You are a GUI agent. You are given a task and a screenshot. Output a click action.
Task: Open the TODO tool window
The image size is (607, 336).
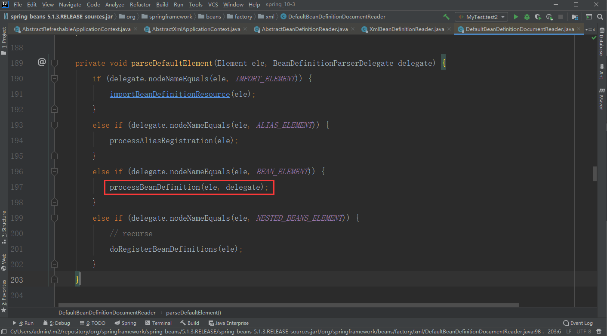[x=92, y=323]
